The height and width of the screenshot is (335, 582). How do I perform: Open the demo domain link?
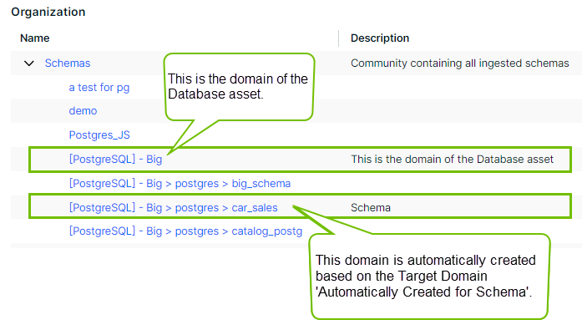tap(83, 110)
